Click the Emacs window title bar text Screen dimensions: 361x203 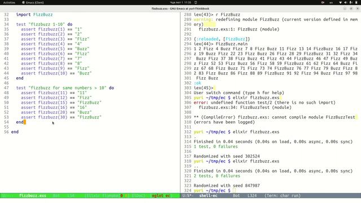[180, 8]
